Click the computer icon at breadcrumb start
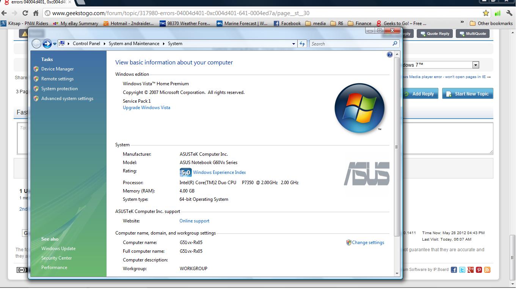 pyautogui.click(x=62, y=44)
